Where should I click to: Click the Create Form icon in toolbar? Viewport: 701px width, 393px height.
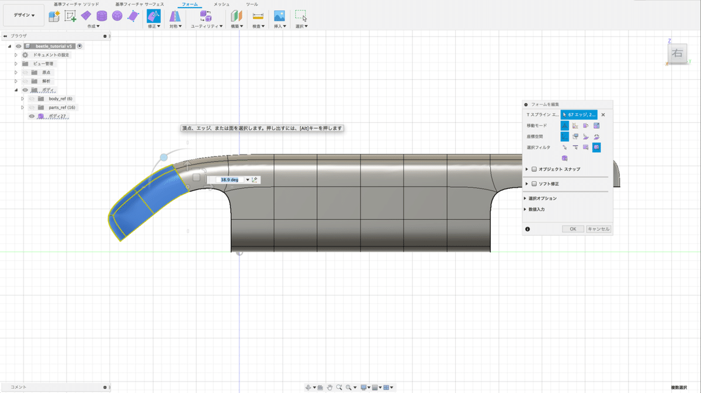(54, 16)
